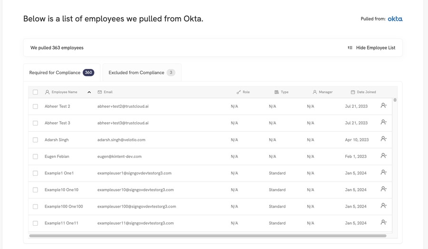
Task: Click remove-user icon for Example1 One1
Action: (383, 172)
